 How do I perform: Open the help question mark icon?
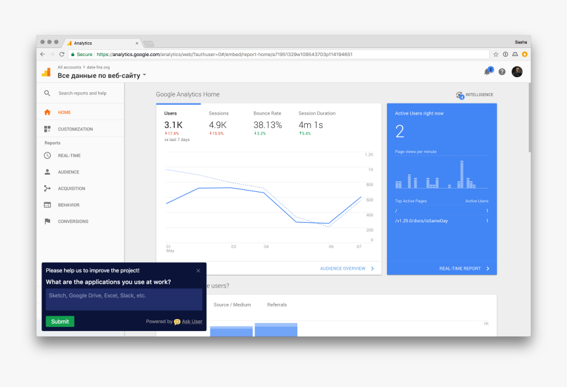point(502,72)
